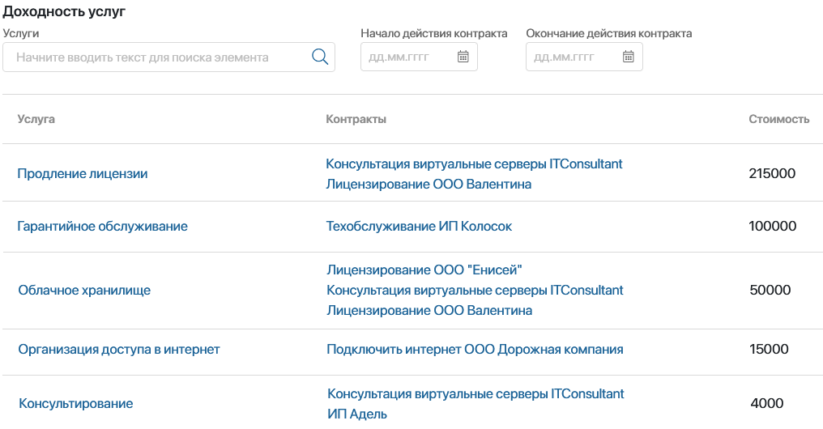Select cost value 4000

point(767,403)
